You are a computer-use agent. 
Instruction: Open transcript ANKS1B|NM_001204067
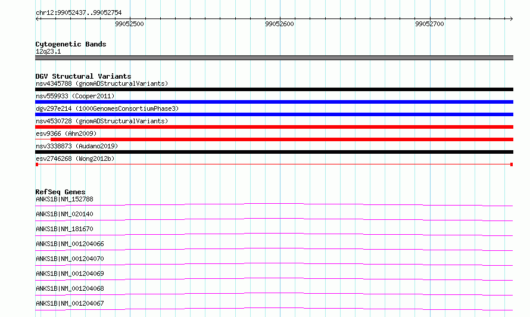(x=70, y=303)
